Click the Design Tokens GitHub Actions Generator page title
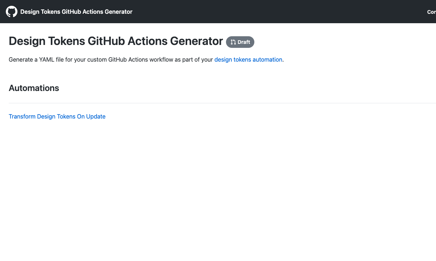This screenshot has height=261, width=436. (x=116, y=41)
